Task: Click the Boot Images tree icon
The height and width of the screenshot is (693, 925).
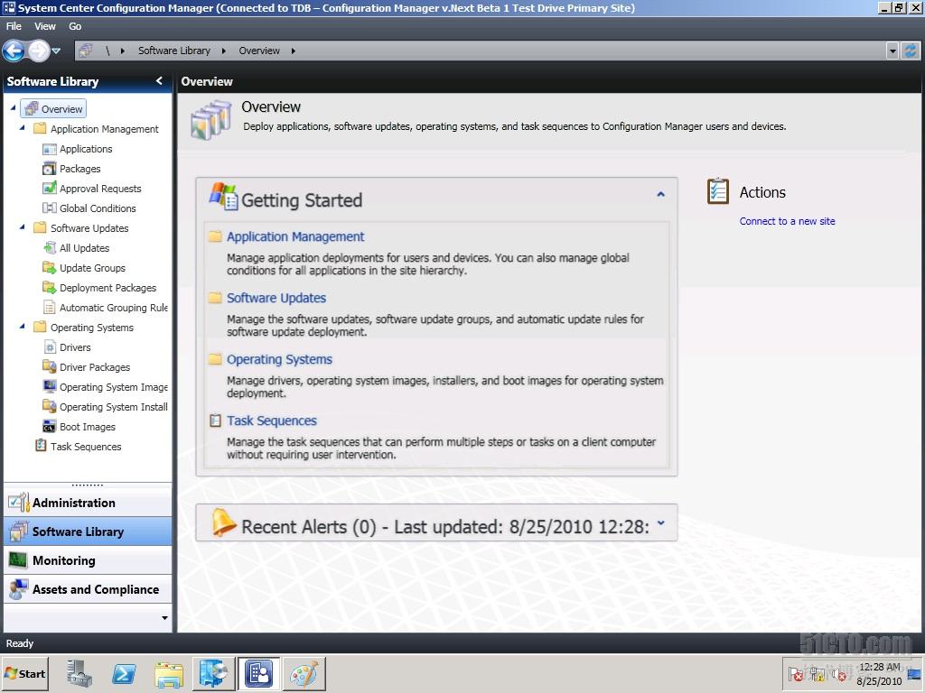Action: click(50, 427)
